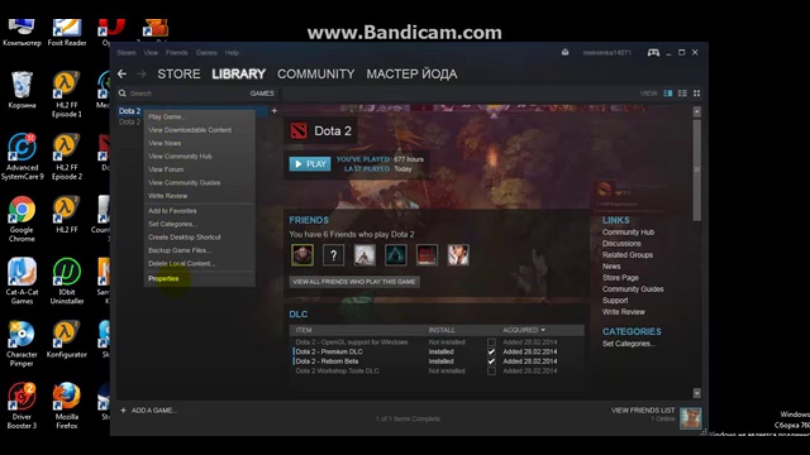This screenshot has width=810, height=455.
Task: Switch library to grid view icon
Action: point(697,94)
